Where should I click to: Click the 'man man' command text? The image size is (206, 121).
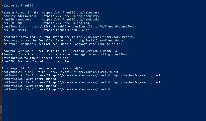(62, 58)
